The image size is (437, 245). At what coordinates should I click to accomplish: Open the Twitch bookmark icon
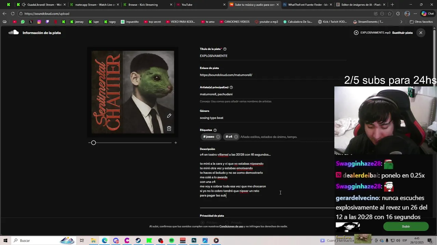[47, 22]
